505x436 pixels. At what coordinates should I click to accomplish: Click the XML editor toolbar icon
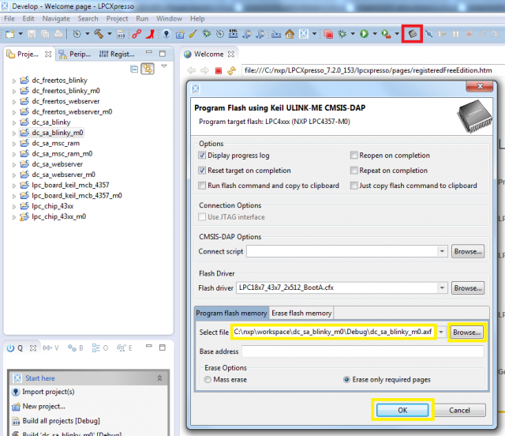pyautogui.click(x=234, y=34)
